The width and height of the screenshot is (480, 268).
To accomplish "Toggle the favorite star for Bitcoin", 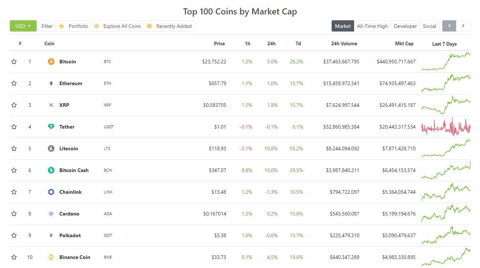I will tap(14, 62).
